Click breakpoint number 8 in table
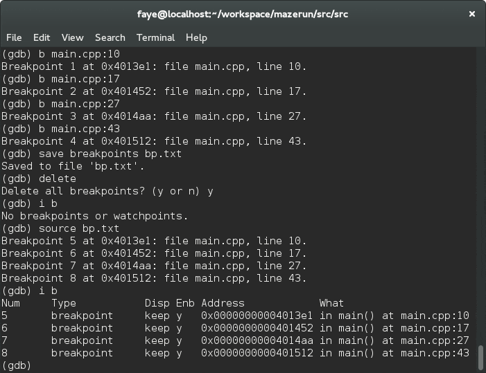486x373 pixels. coord(4,353)
